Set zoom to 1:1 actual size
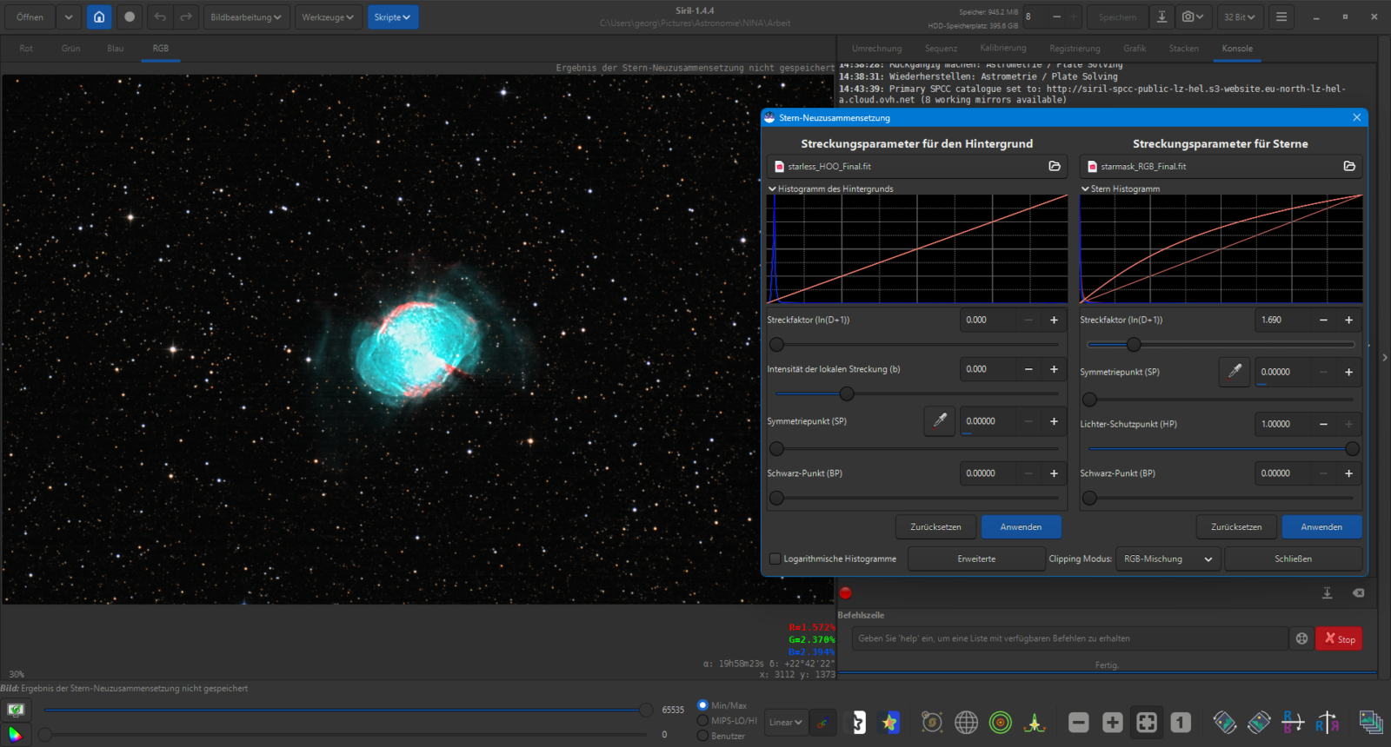 click(1181, 722)
